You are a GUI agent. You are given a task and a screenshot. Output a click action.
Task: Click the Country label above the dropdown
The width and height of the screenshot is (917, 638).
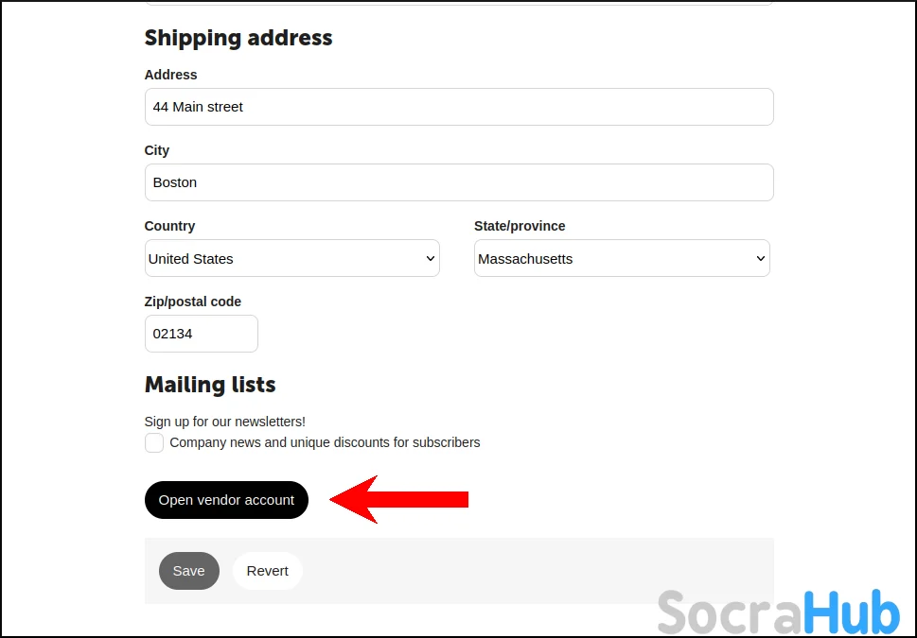coord(169,226)
